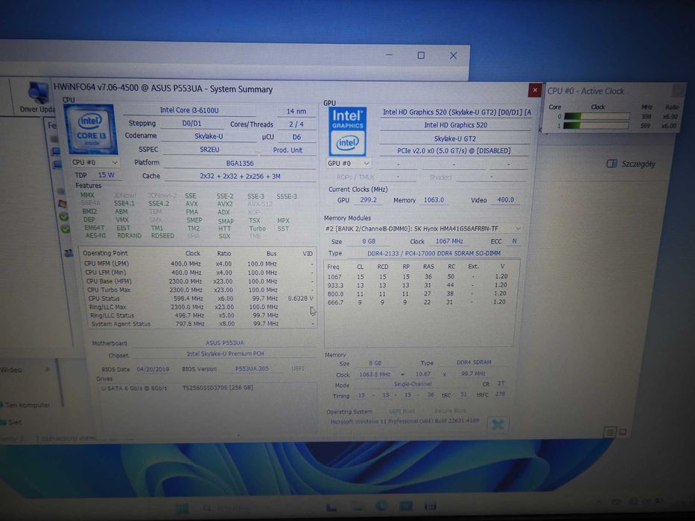Maximize the window behind HWiNFO
The image size is (695, 521).
pos(421,55)
